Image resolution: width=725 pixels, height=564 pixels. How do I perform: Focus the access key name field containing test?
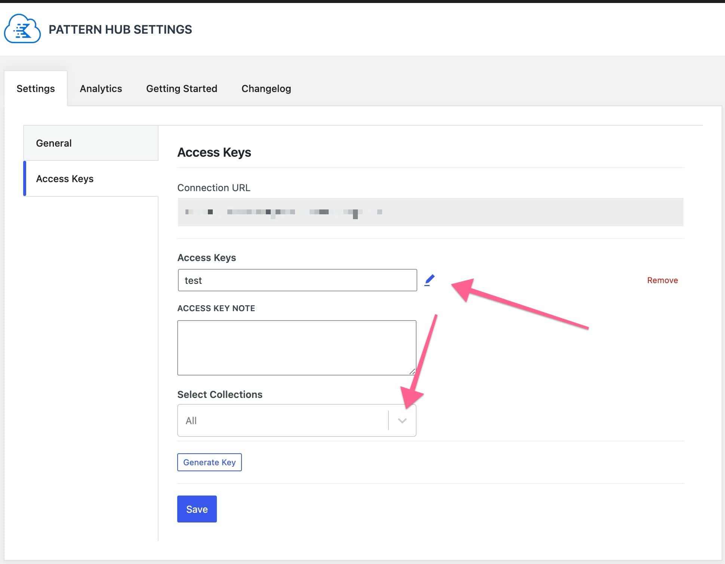point(297,280)
